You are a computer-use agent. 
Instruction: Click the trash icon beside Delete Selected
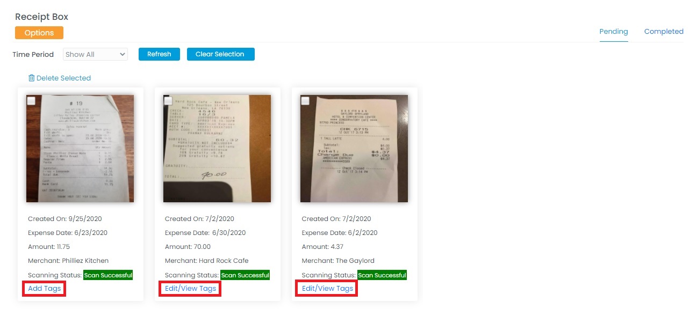tap(31, 78)
